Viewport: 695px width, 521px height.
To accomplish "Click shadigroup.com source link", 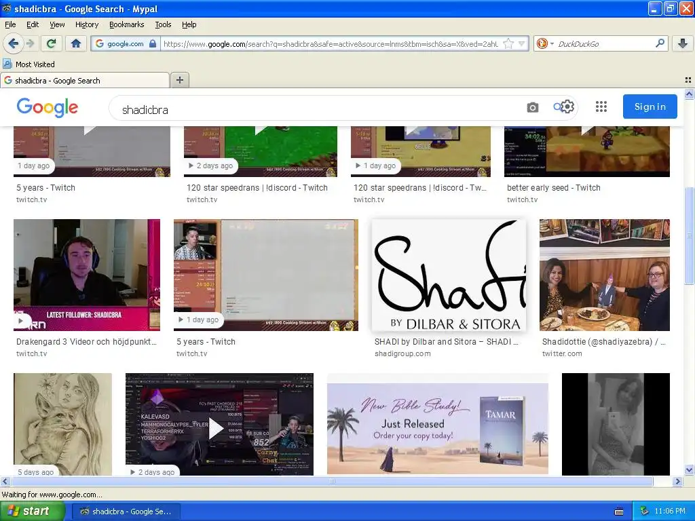I will [x=402, y=353].
